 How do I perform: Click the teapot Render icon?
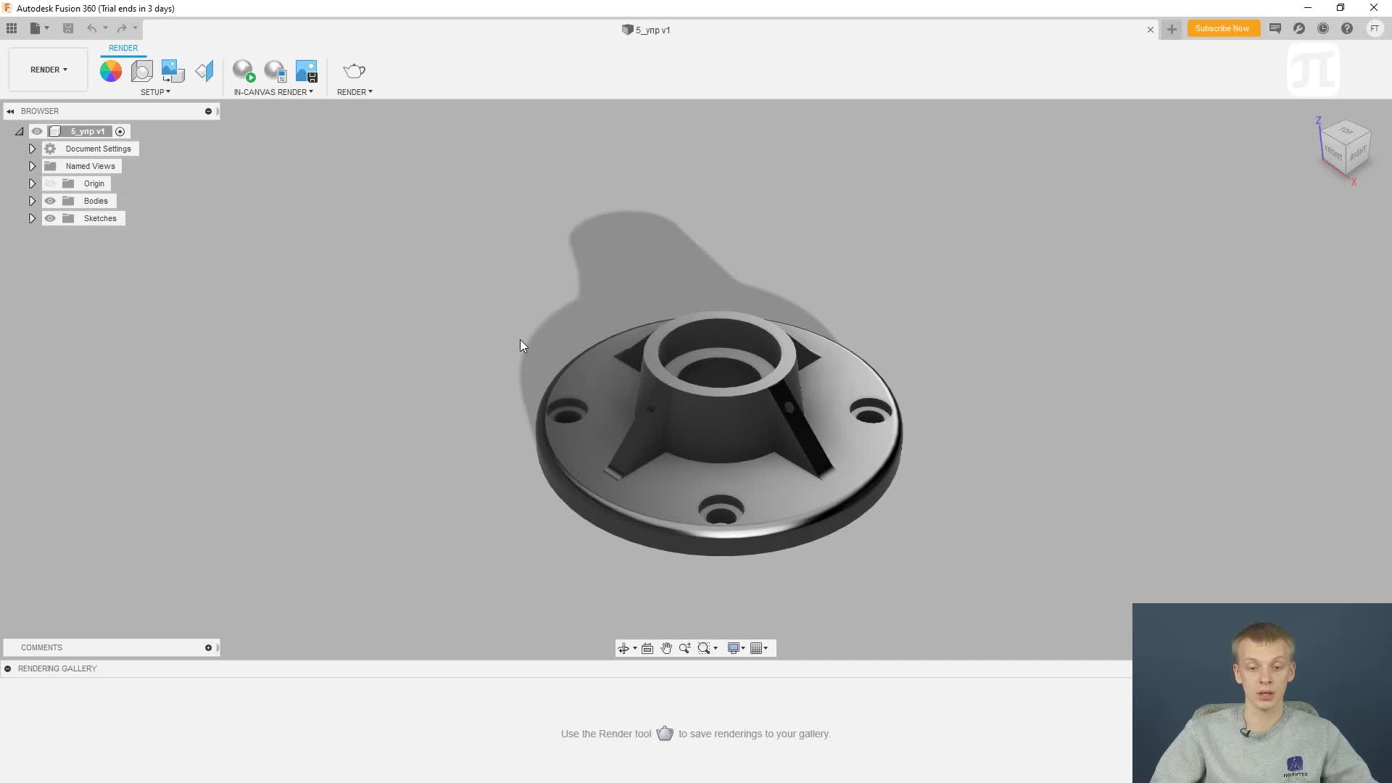[x=355, y=71]
